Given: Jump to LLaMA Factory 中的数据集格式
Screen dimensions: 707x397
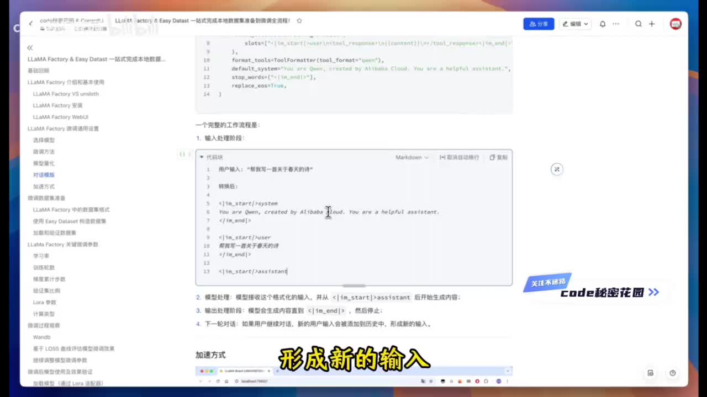Looking at the screenshot, I should [71, 210].
